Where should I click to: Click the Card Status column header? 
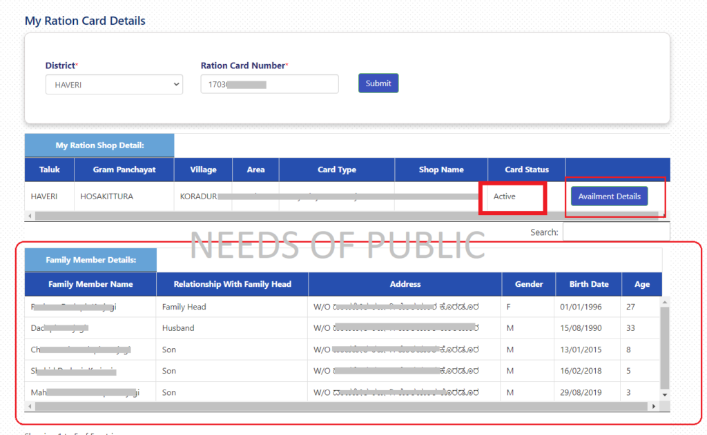point(526,170)
